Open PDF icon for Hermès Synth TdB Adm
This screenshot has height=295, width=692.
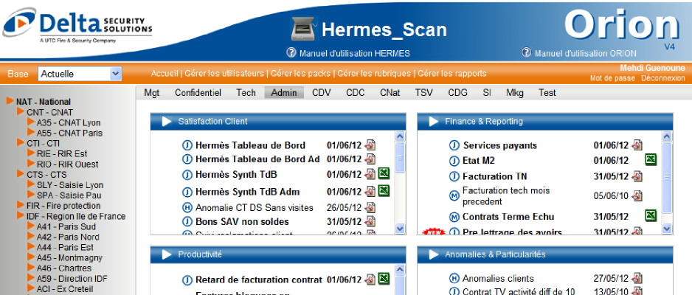370,191
